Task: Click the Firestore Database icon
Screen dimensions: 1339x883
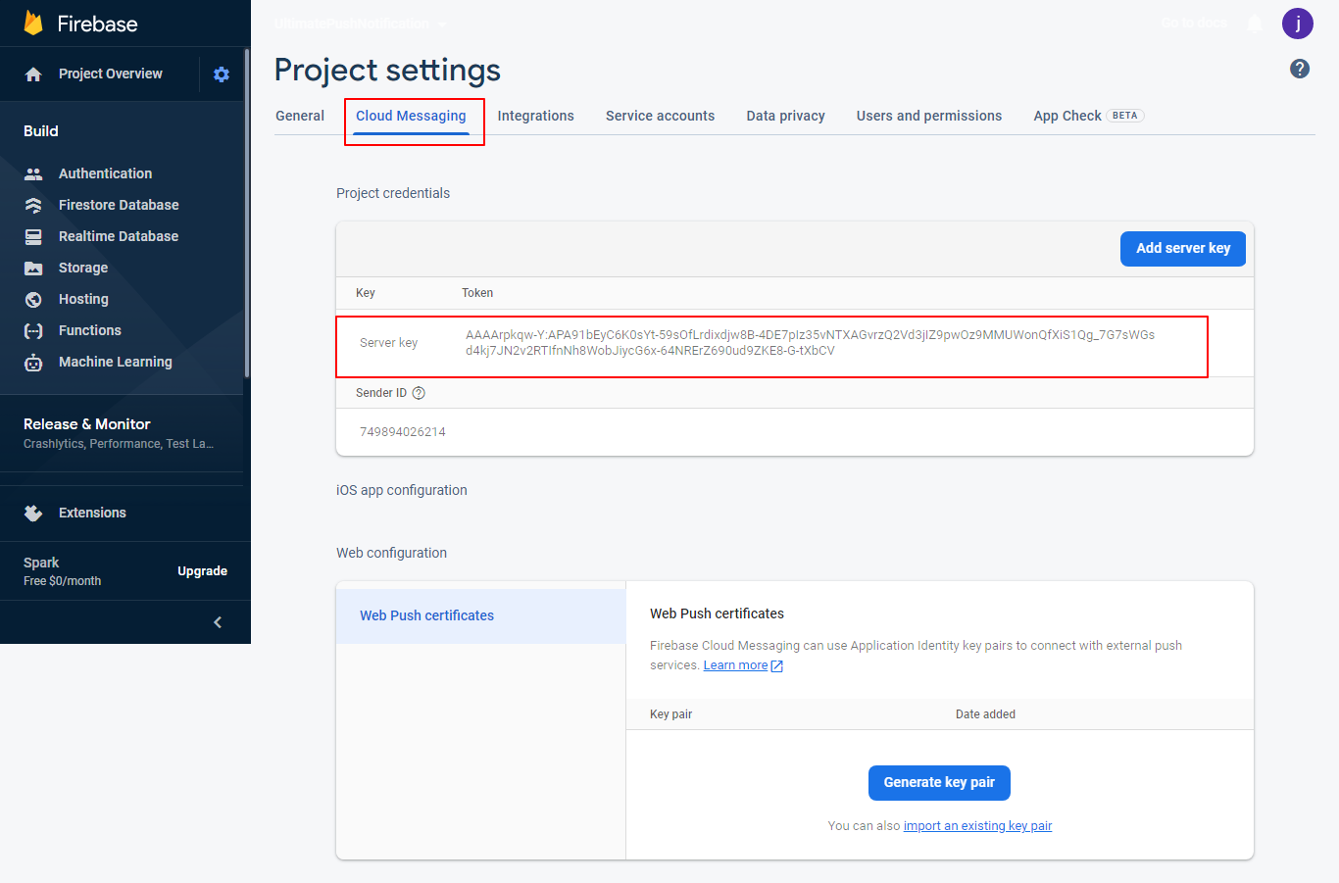Action: point(33,205)
